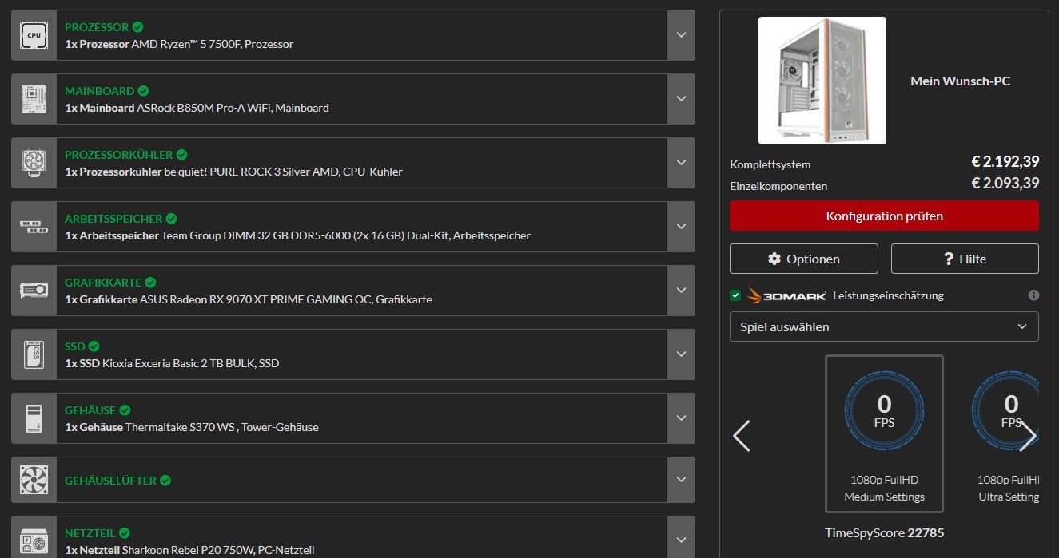Click the TimeSpyScore 22785 text
1059x558 pixels.
pos(884,532)
